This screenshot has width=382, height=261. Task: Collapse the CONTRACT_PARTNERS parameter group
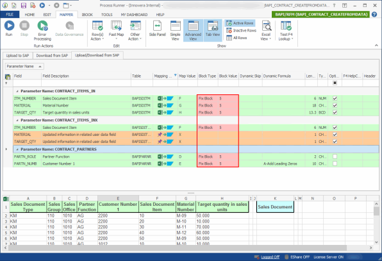(x=17, y=149)
